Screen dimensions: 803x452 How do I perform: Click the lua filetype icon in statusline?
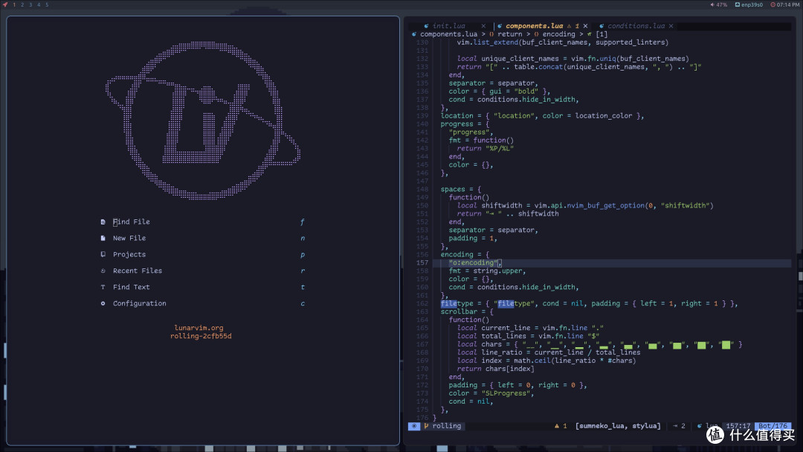click(700, 426)
